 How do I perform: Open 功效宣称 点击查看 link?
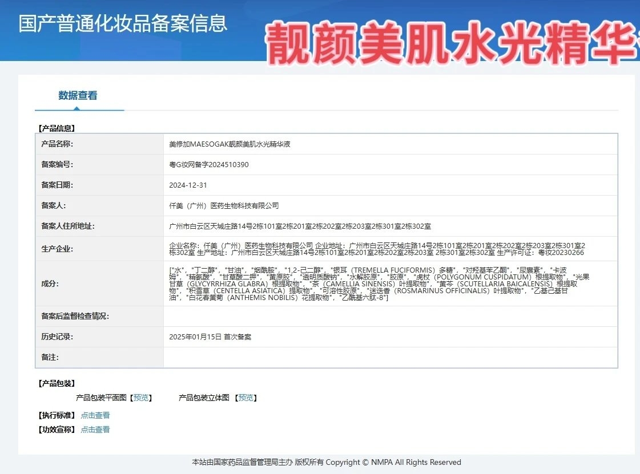tap(95, 430)
